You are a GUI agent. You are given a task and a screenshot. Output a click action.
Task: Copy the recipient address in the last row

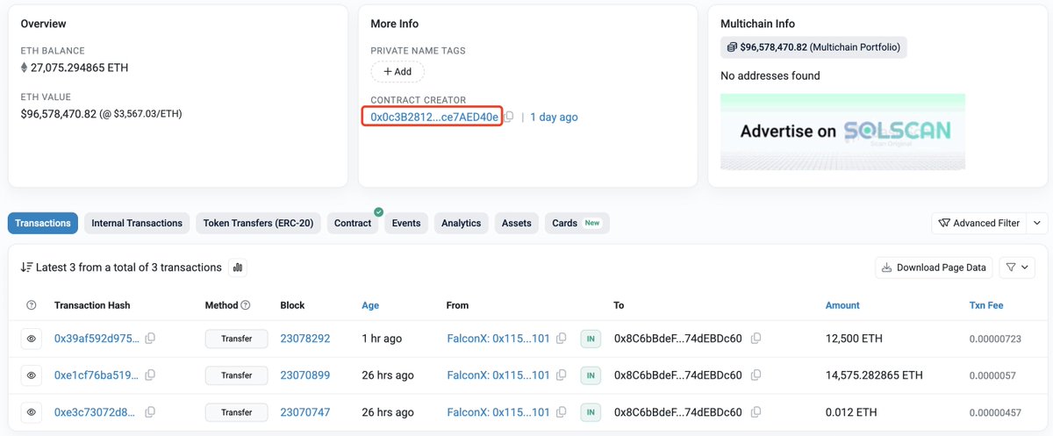(x=756, y=412)
